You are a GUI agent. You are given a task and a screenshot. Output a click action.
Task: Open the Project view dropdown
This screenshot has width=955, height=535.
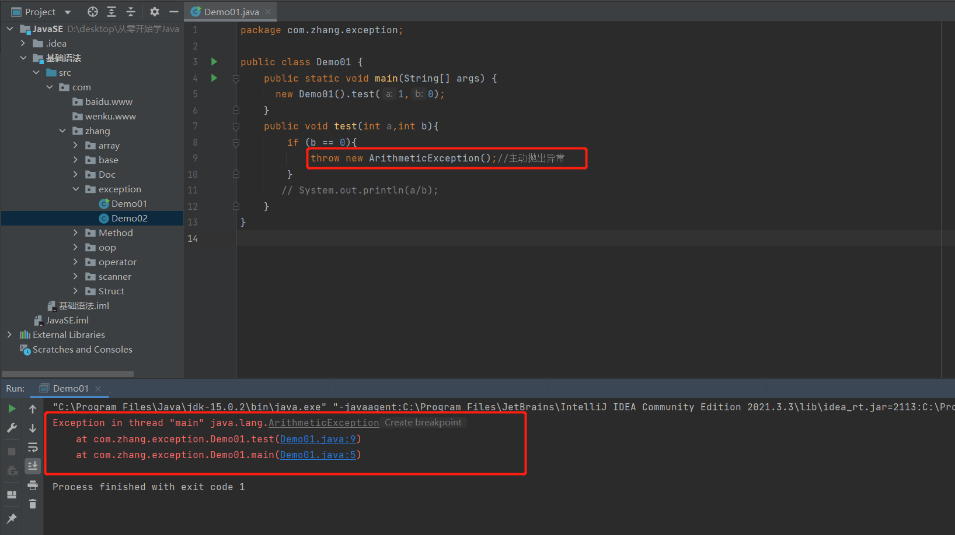(x=68, y=12)
